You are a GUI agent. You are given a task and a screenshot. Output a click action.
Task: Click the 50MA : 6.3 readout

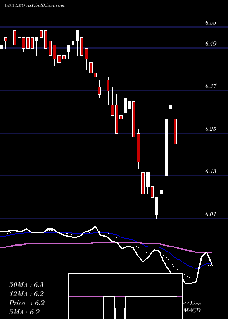click(x=26, y=285)
